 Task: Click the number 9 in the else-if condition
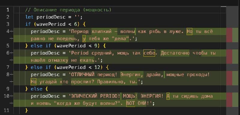coord(95,46)
